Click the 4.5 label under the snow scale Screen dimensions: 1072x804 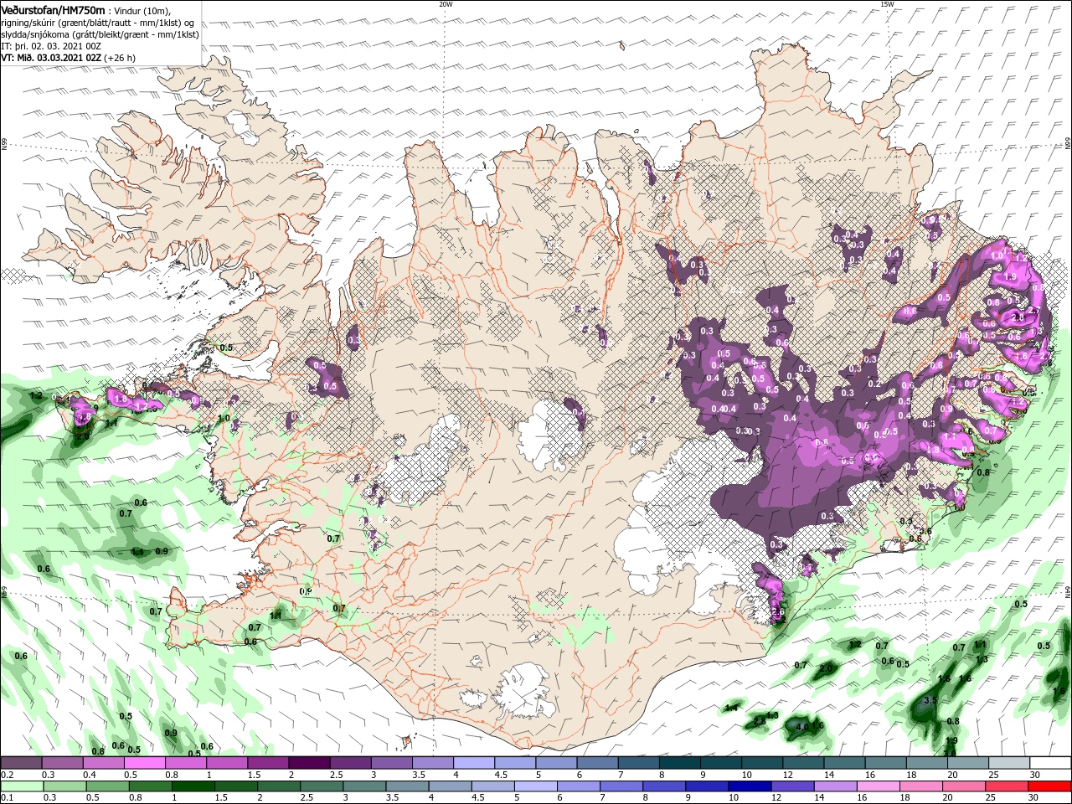[x=501, y=776]
